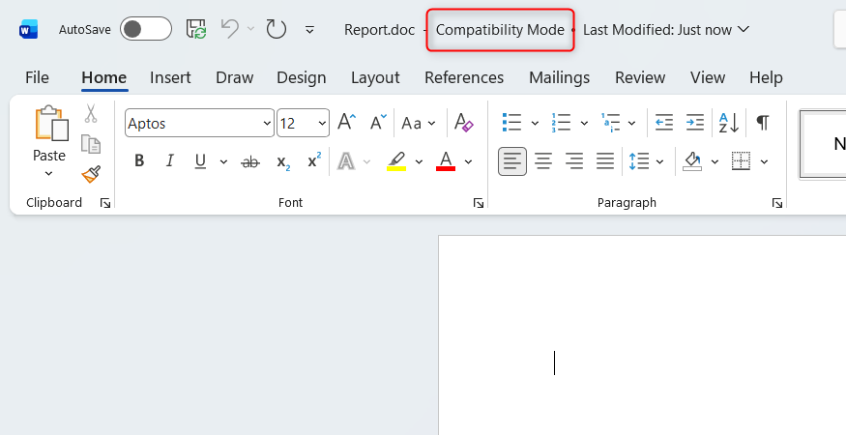
Task: Toggle Subscript formatting
Action: point(283,161)
